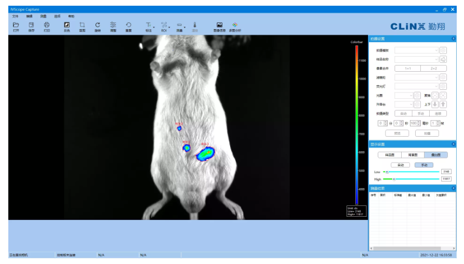
Task: Open the 帮助 menu
Action: (x=71, y=16)
